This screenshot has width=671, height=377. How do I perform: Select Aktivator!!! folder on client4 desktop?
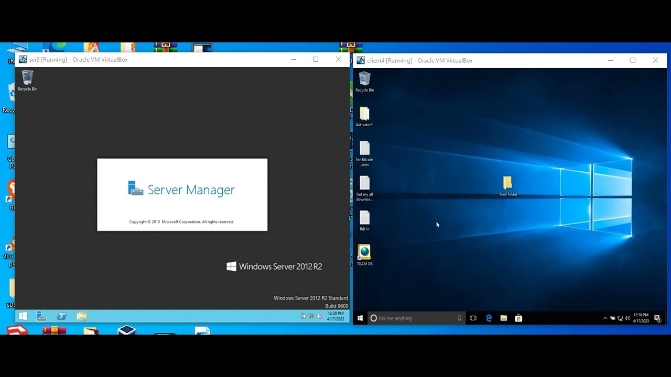[364, 117]
